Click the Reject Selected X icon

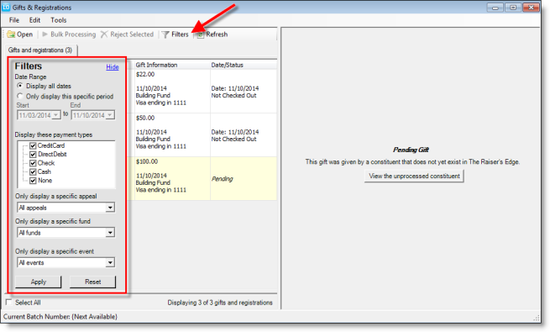[104, 34]
